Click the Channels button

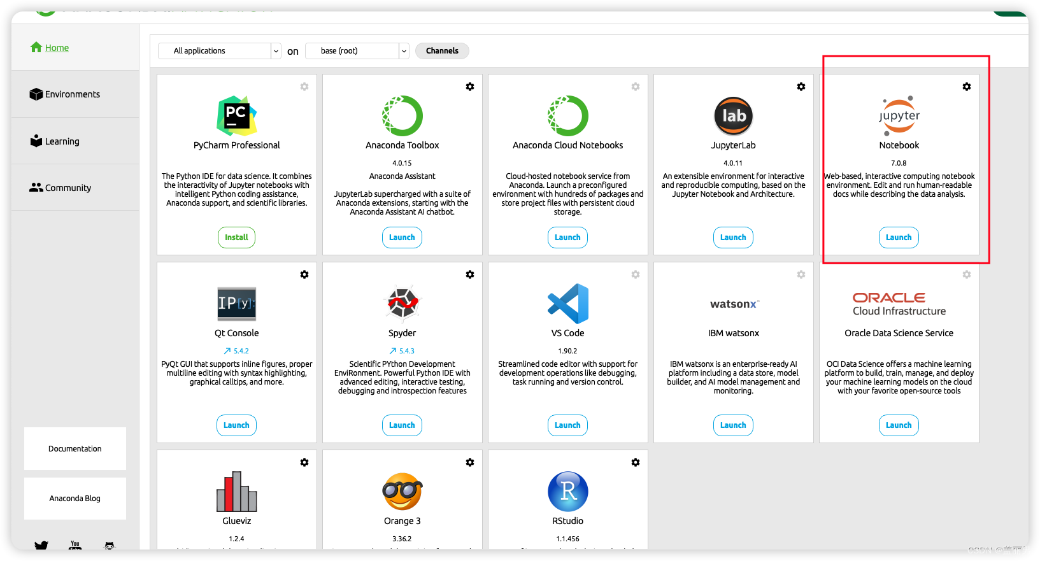[x=442, y=51]
